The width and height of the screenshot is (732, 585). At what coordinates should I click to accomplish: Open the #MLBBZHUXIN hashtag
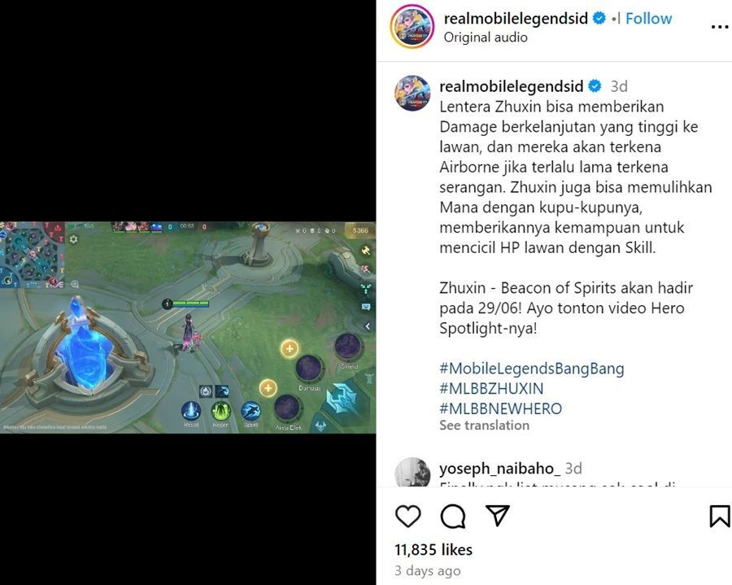point(491,388)
